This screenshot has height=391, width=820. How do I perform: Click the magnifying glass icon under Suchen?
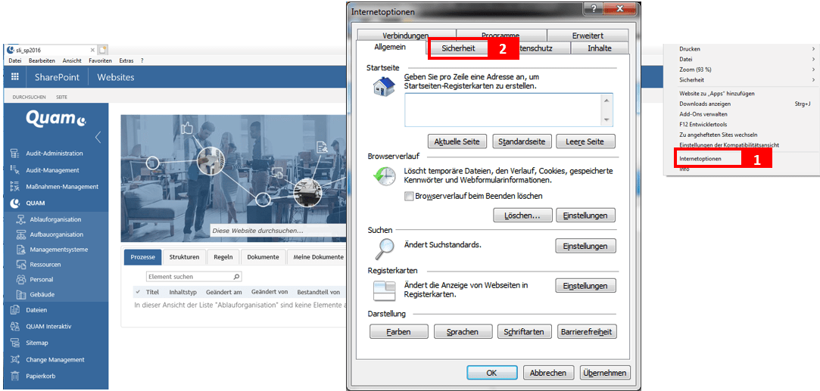383,248
